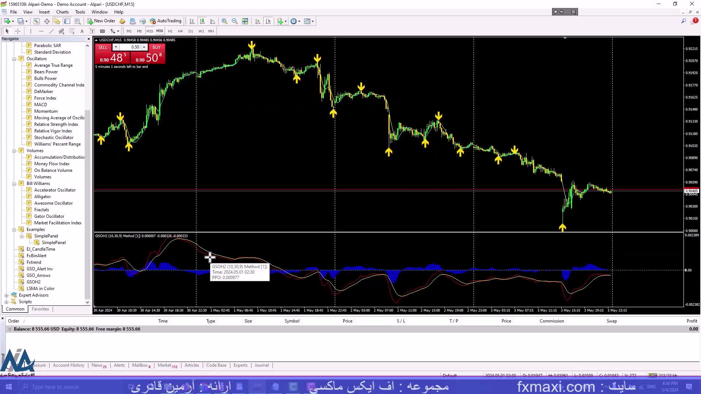This screenshot has width=701, height=394.
Task: Switch chart timeframe to H1
Action: tap(170, 31)
